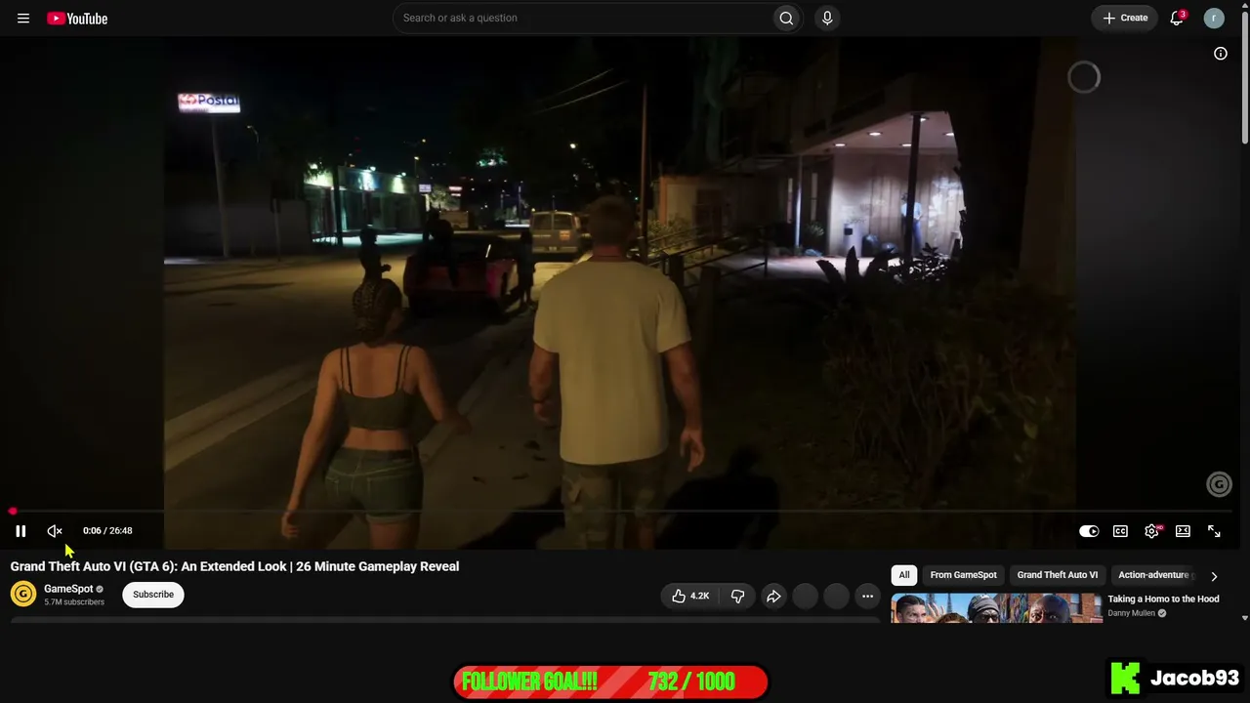Click the 5.7M subscribers count
Viewport: 1250px width, 703px height.
click(x=74, y=602)
